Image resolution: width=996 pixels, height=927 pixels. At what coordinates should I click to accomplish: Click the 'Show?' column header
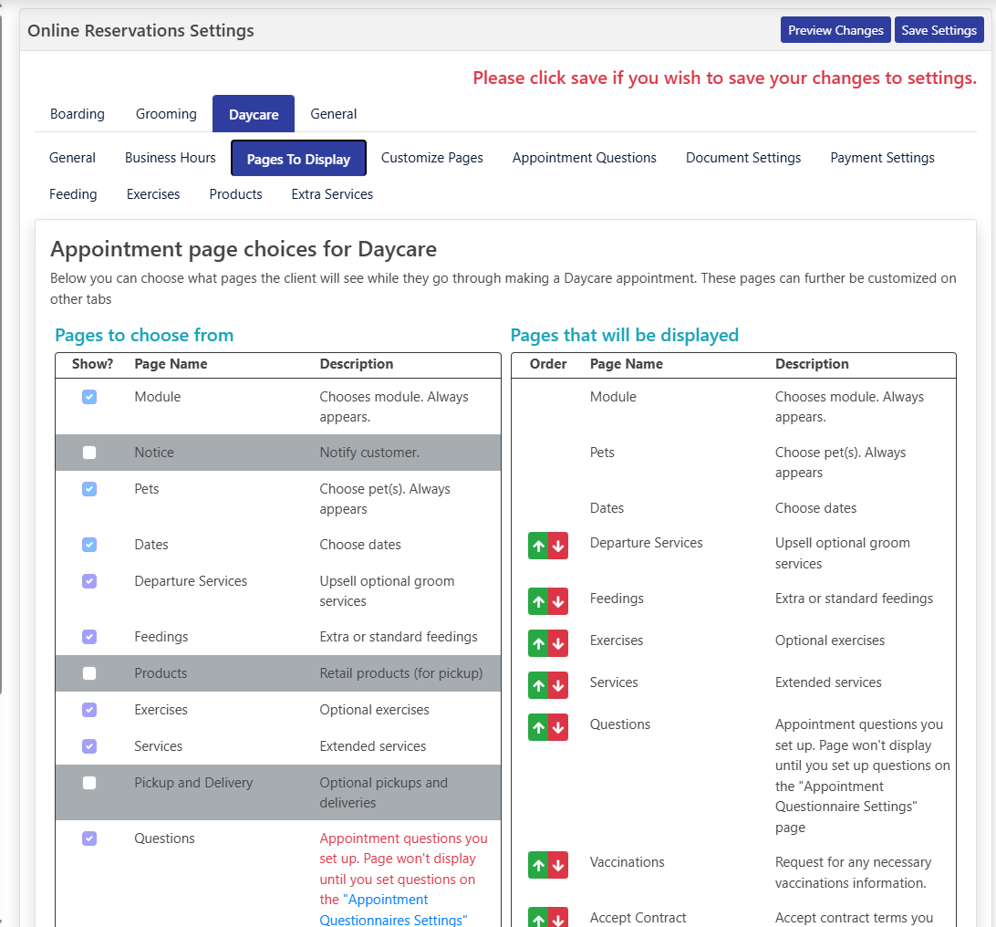[93, 364]
